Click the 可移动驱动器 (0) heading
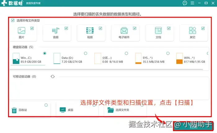217x133 pixels. point(24,76)
